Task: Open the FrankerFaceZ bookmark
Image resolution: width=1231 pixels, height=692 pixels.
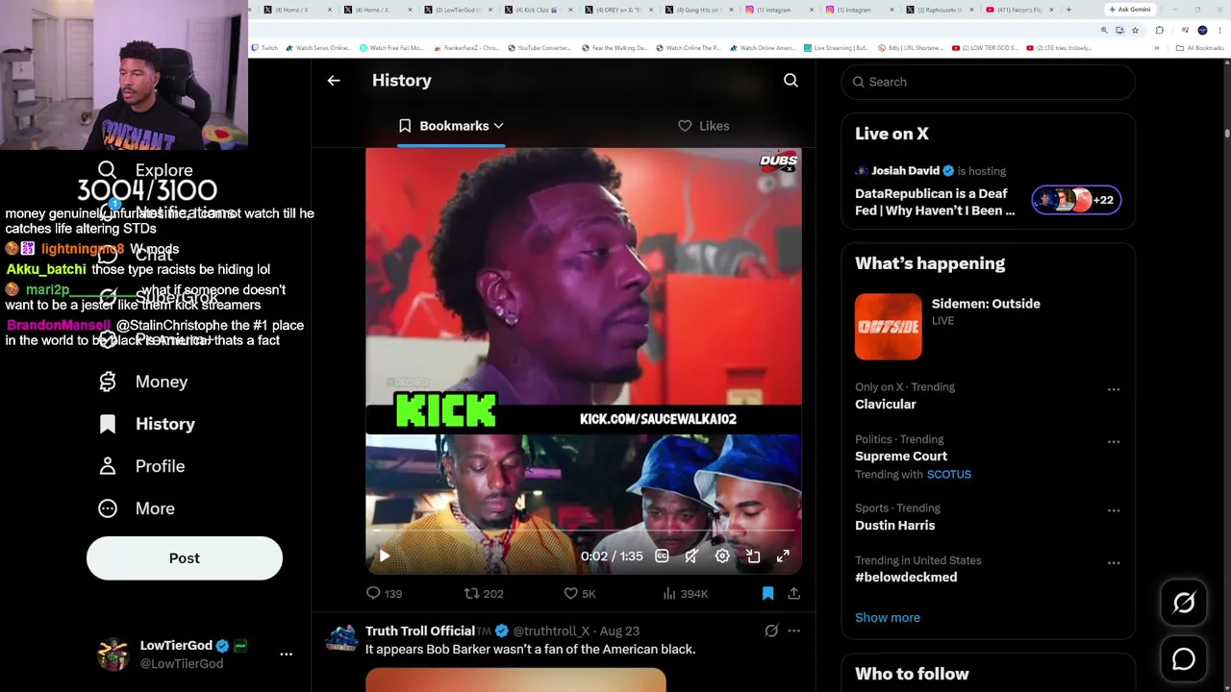Action: (x=466, y=48)
